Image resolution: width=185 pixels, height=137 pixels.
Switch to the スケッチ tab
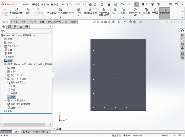pyautogui.click(x=23, y=22)
